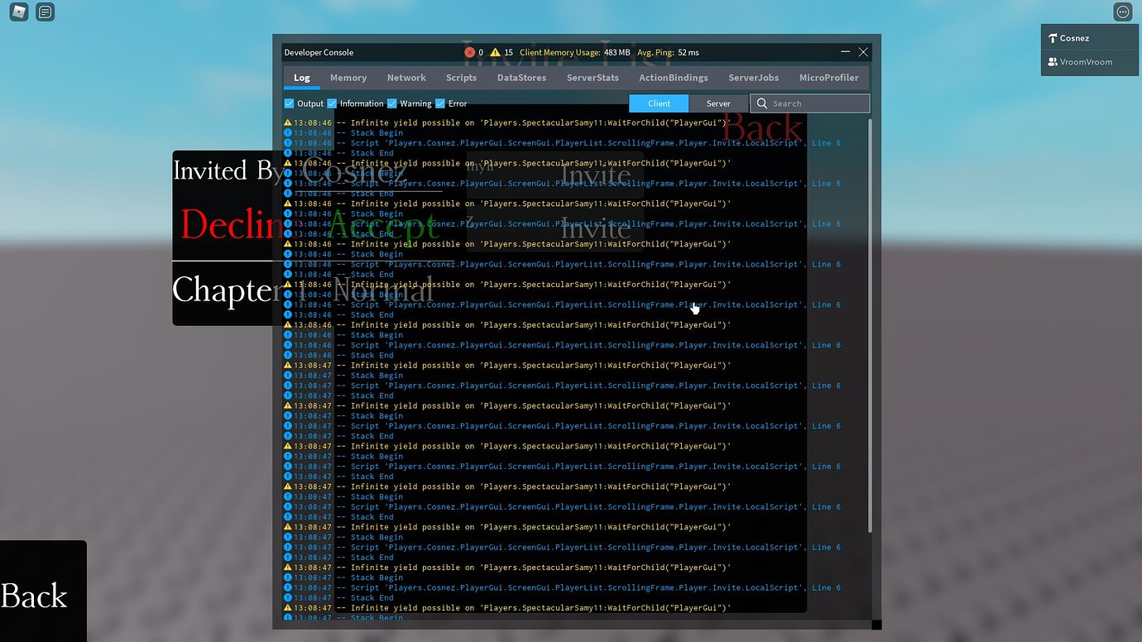The width and height of the screenshot is (1142, 642).
Task: Click the magnifier icon in the search bar
Action: click(x=761, y=103)
